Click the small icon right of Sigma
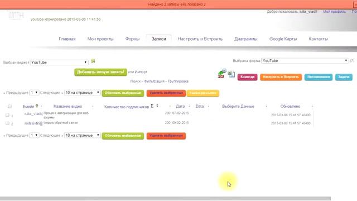 coord(157,106)
